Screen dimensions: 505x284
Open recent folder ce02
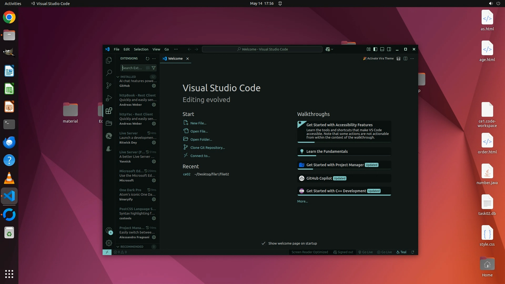[x=186, y=174]
